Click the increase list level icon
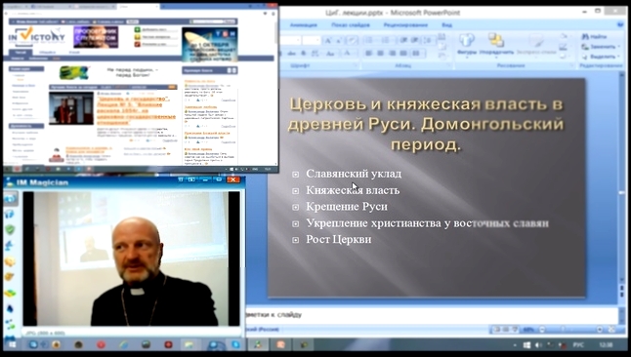Image resolution: width=631 pixels, height=357 pixels. click(x=414, y=40)
